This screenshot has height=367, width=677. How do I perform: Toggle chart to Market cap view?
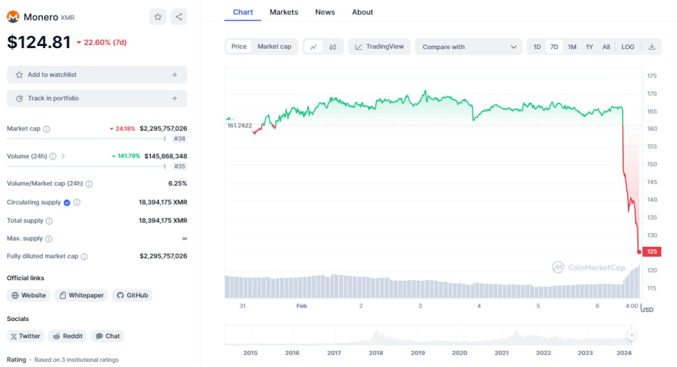click(x=274, y=47)
